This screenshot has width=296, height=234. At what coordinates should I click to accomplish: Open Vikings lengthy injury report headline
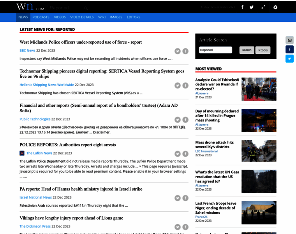click(x=71, y=218)
